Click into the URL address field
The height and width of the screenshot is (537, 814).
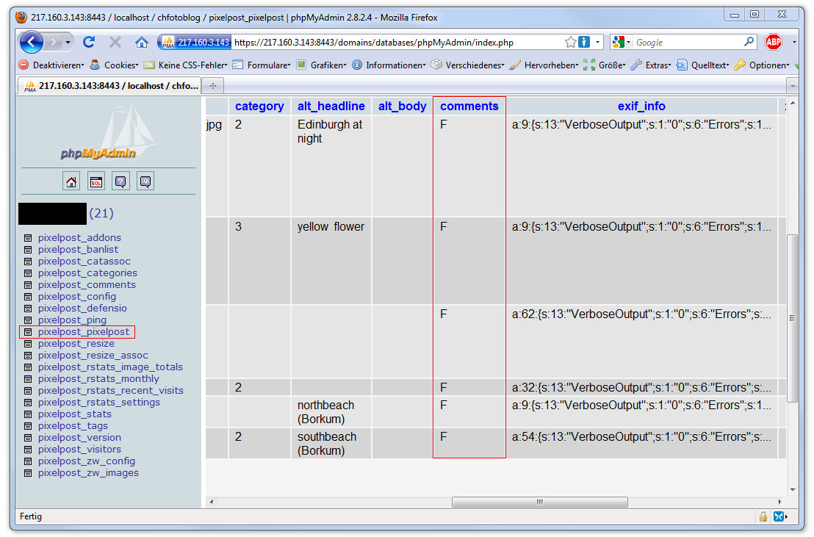pyautogui.click(x=397, y=42)
